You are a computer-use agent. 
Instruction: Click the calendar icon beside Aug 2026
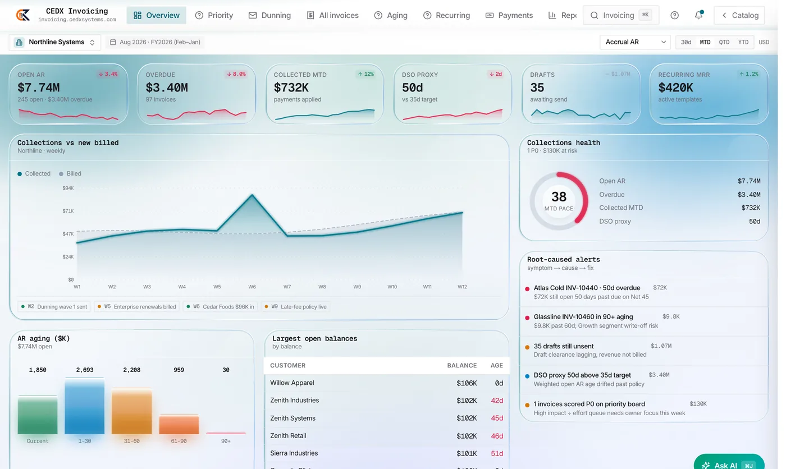(113, 42)
